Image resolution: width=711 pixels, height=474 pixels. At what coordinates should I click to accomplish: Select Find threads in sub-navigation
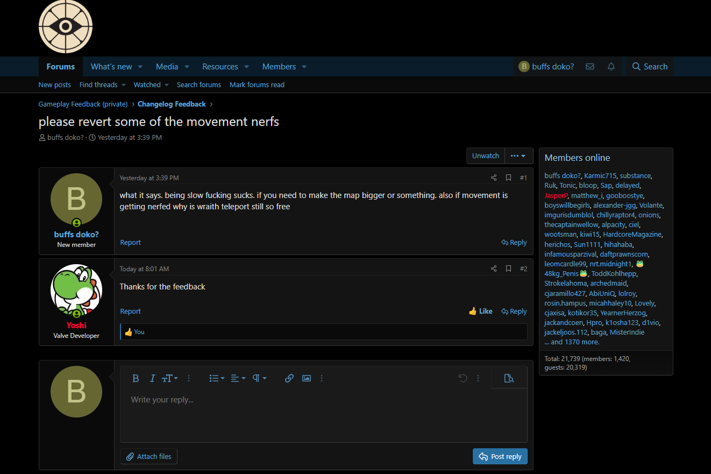(x=98, y=85)
